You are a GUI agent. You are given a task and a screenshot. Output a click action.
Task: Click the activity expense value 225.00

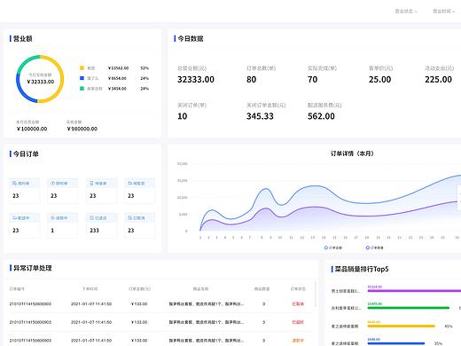tap(438, 80)
